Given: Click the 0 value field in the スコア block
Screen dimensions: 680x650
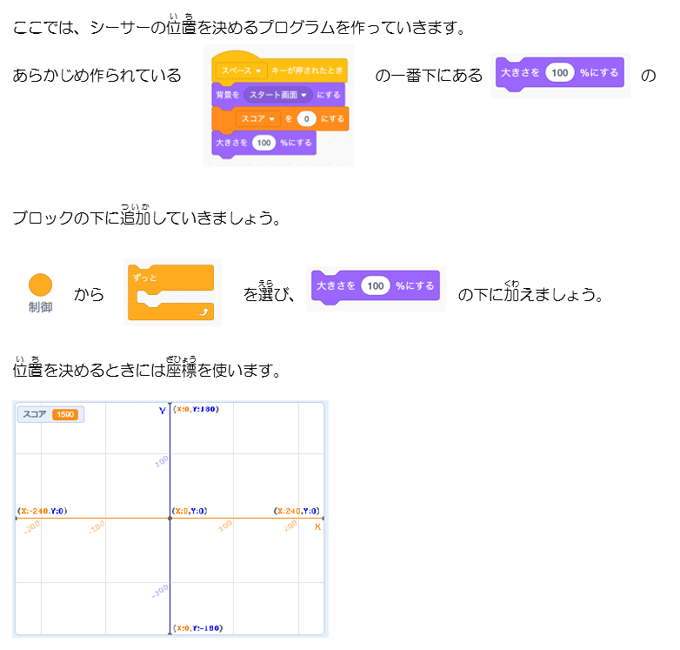Looking at the screenshot, I should [306, 118].
